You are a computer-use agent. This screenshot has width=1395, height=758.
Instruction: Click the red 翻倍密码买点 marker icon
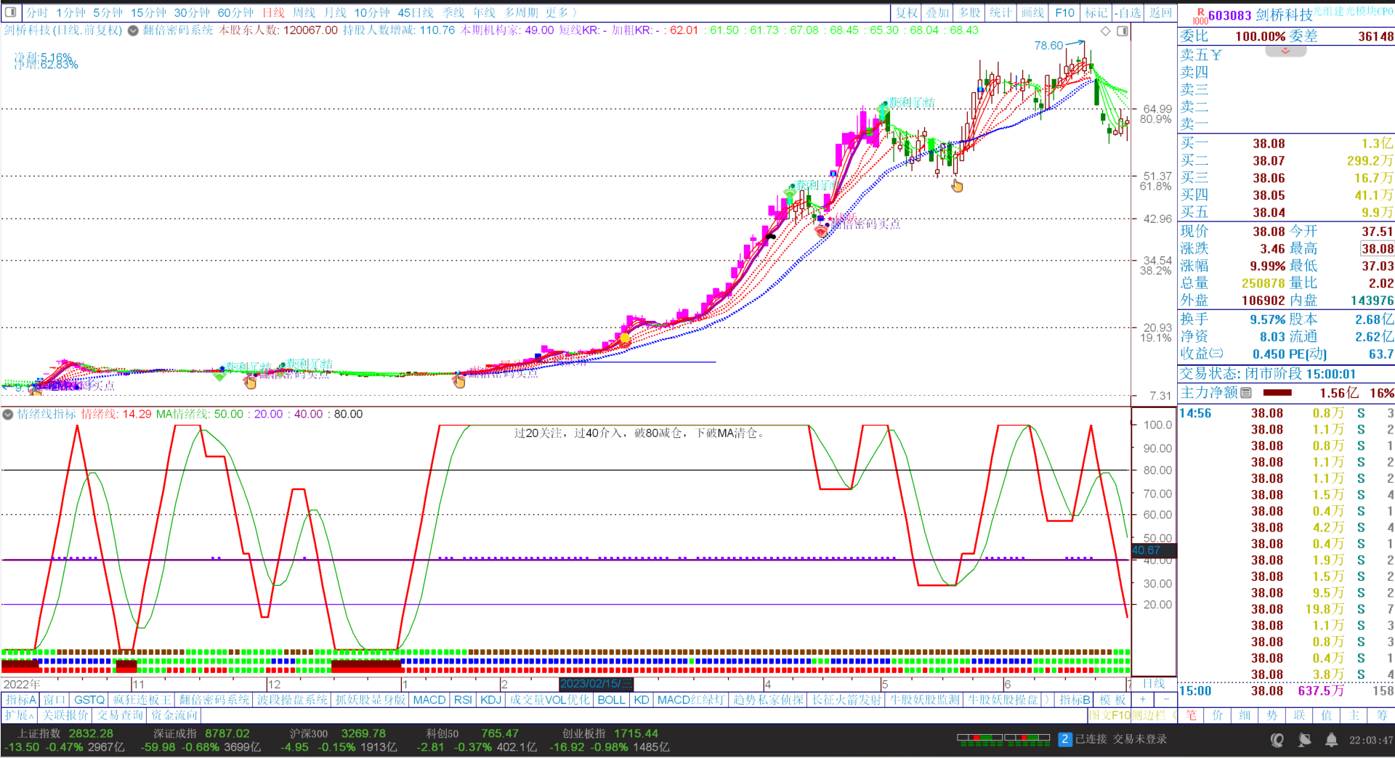coord(821,231)
